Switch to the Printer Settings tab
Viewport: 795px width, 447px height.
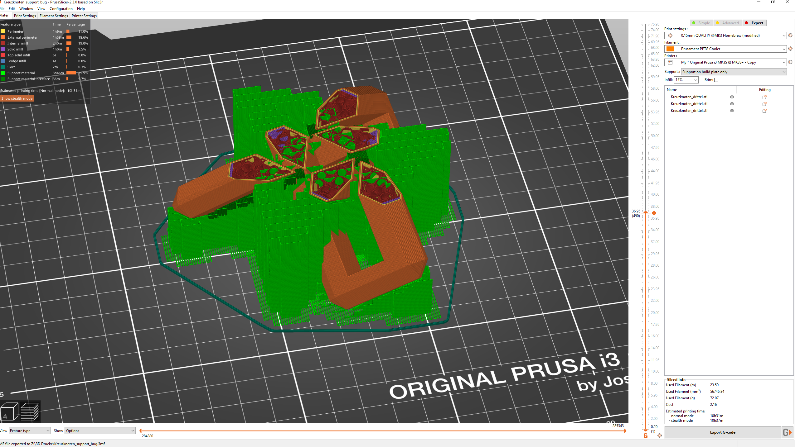pyautogui.click(x=84, y=16)
